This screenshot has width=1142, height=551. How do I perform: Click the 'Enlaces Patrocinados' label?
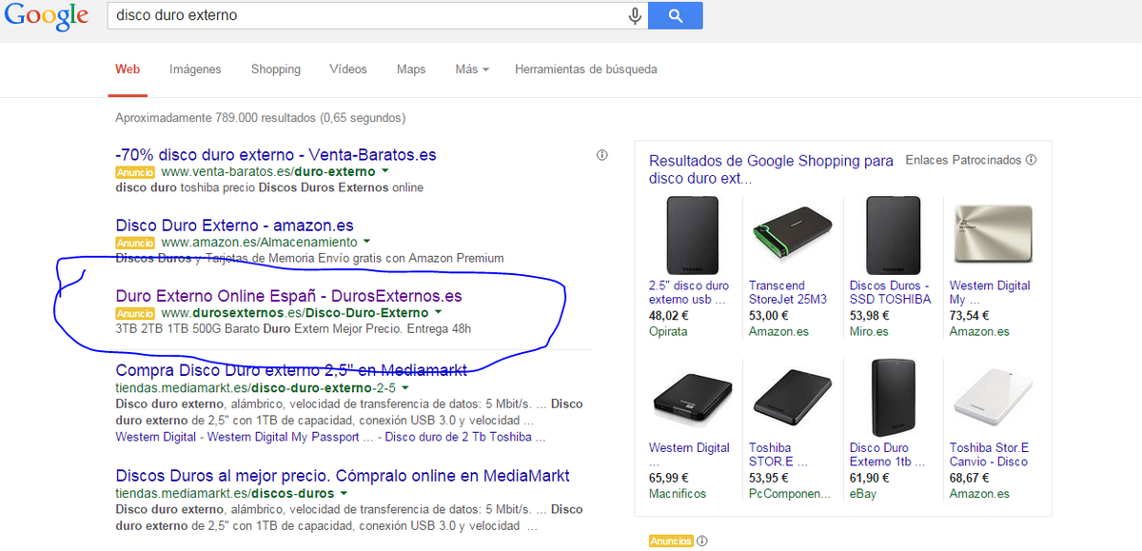tap(963, 160)
